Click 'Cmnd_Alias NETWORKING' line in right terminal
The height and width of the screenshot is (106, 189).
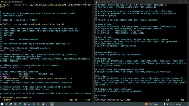click(140, 63)
